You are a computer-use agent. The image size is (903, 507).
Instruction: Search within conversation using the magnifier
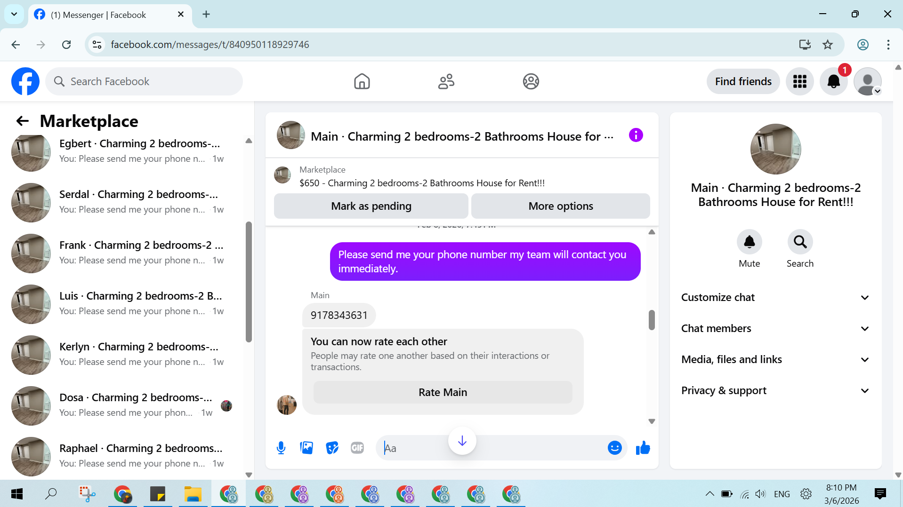[800, 242]
